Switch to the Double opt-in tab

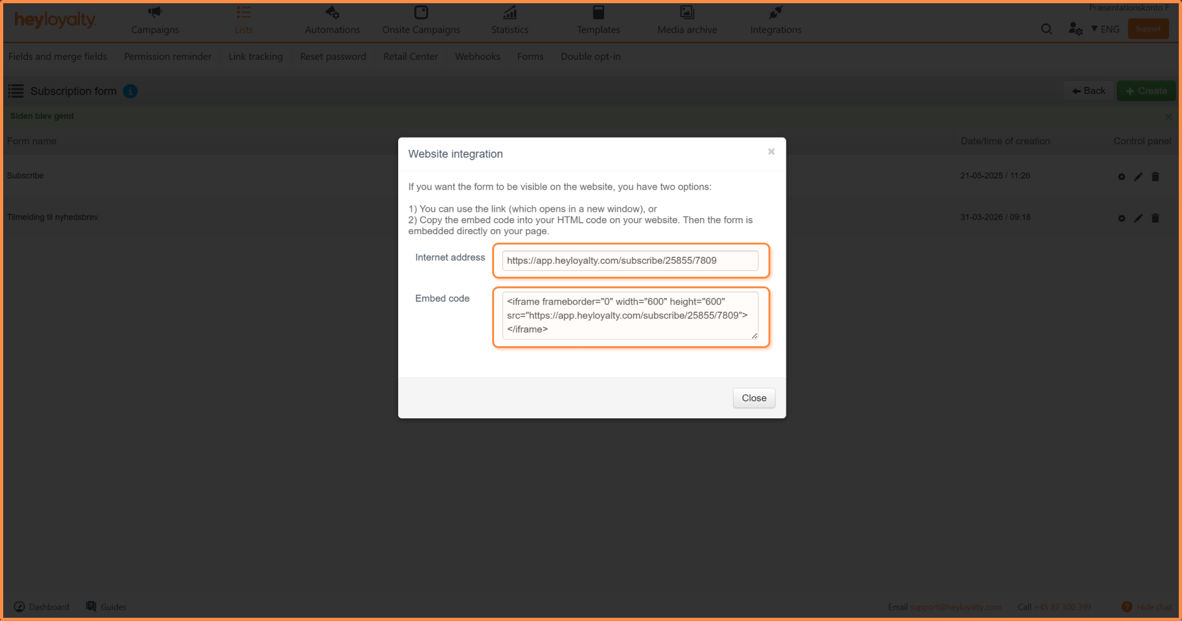pyautogui.click(x=590, y=57)
